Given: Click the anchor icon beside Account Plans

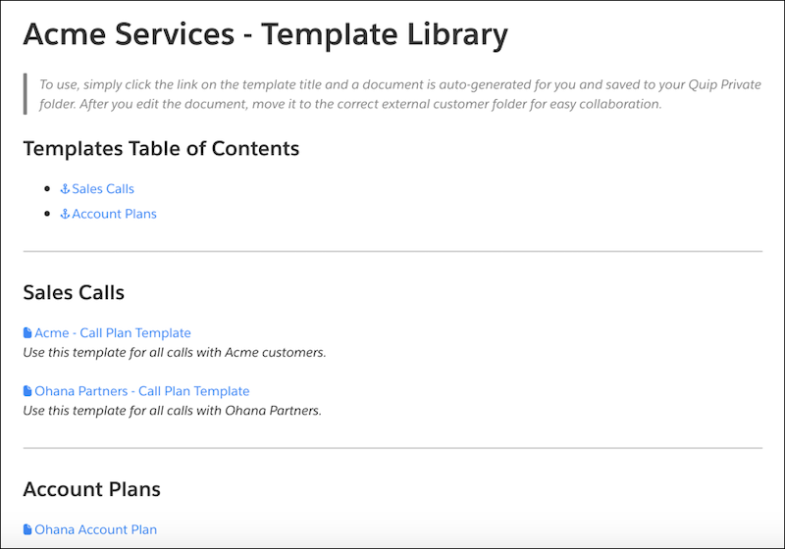Looking at the screenshot, I should coord(65,214).
